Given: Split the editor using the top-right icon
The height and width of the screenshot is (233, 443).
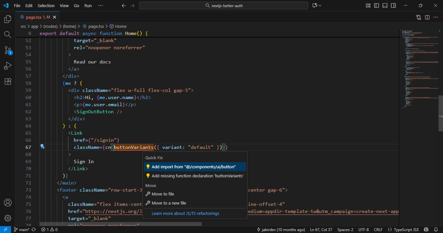Looking at the screenshot, I should pos(427,17).
